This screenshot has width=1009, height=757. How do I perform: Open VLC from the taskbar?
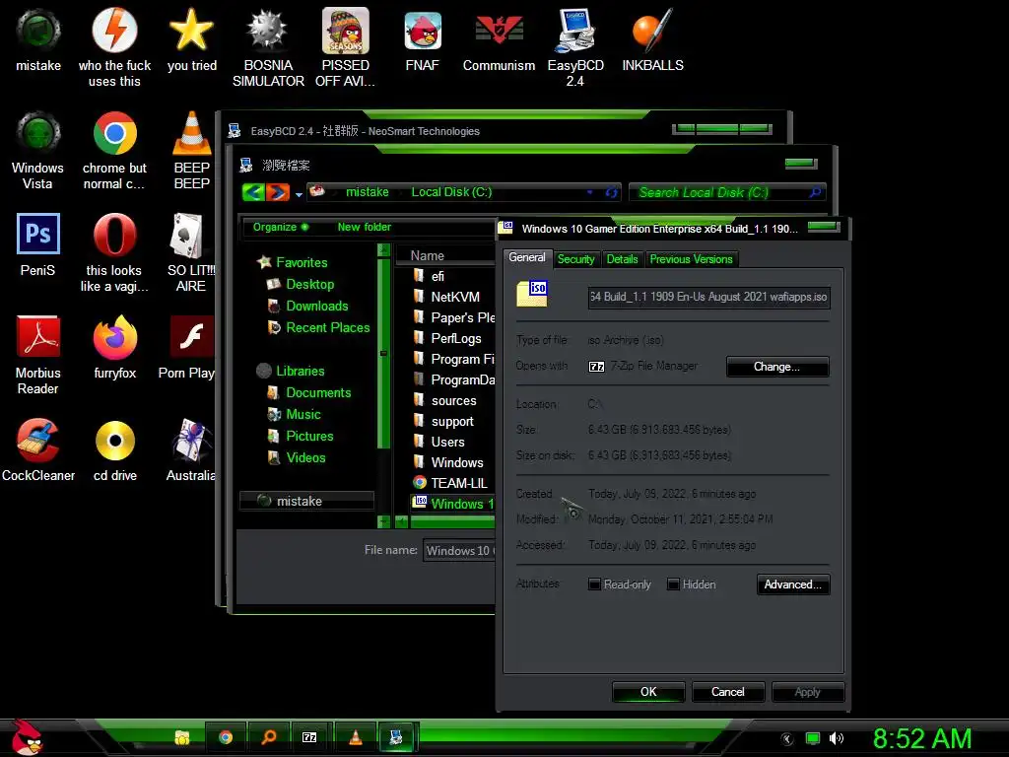point(355,737)
